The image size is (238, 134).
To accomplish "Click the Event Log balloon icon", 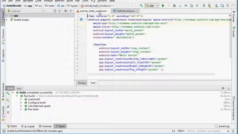I will [x=216, y=126].
